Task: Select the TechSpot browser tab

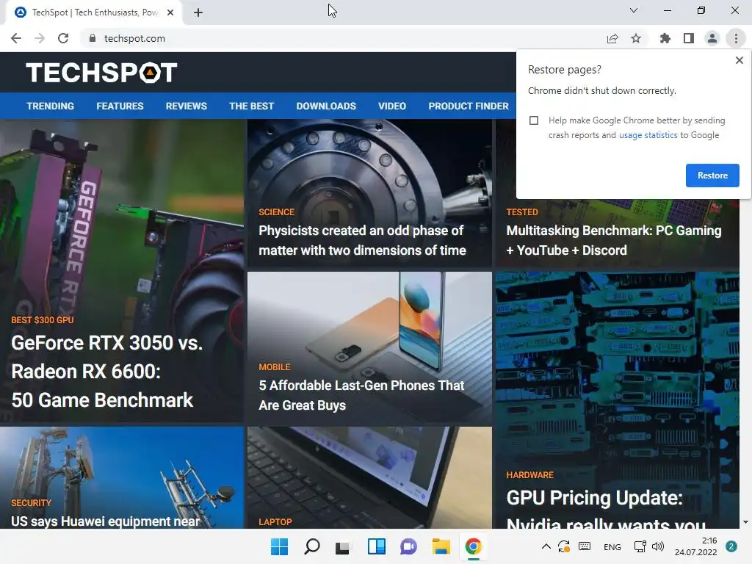Action: pyautogui.click(x=93, y=12)
